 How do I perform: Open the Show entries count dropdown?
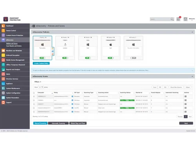point(41,87)
